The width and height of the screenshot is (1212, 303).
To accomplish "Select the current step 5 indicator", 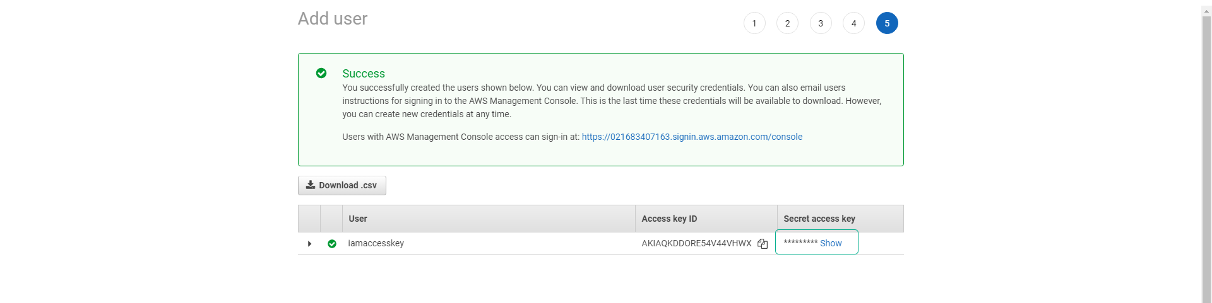I will tap(887, 23).
